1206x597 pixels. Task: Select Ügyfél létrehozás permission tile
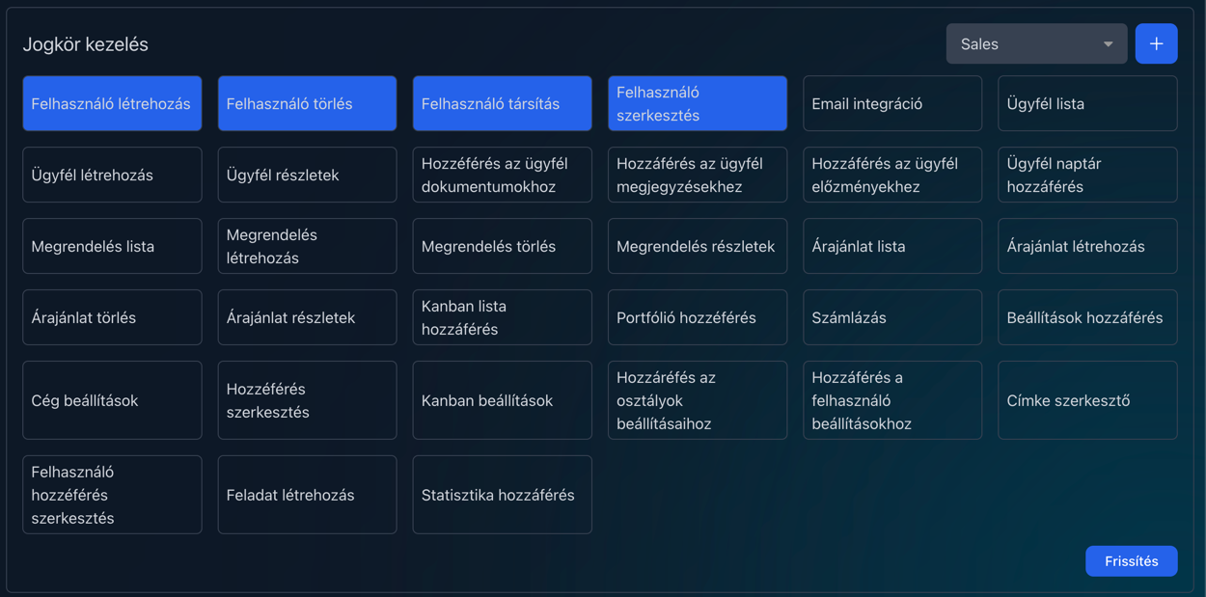(x=112, y=176)
